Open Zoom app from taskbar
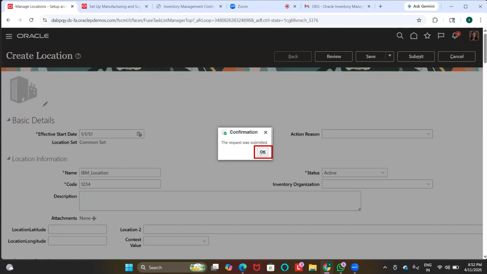The image size is (487, 274). 355,267
